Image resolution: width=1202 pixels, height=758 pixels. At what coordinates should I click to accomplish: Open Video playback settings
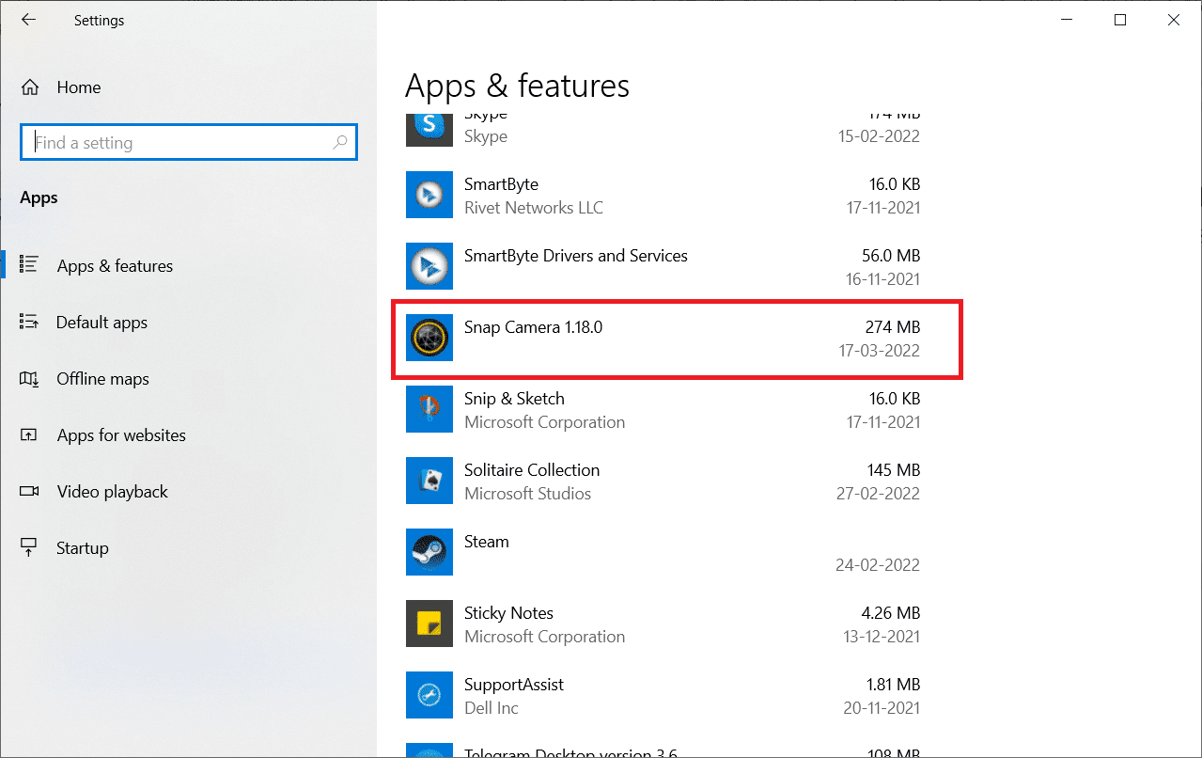(112, 492)
